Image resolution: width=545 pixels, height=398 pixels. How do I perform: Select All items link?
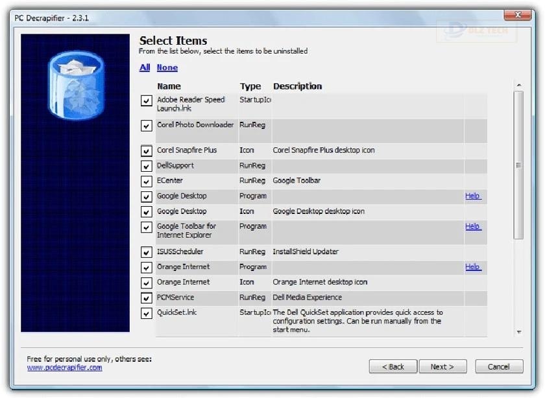pos(145,67)
